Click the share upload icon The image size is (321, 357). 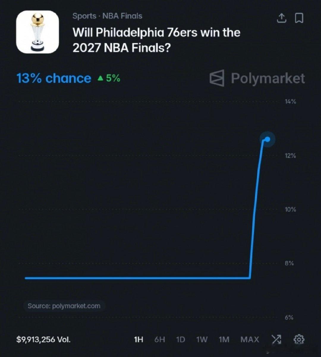(282, 18)
